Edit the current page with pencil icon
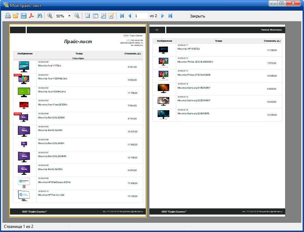This screenshot has width=304, height=232. click(111, 16)
